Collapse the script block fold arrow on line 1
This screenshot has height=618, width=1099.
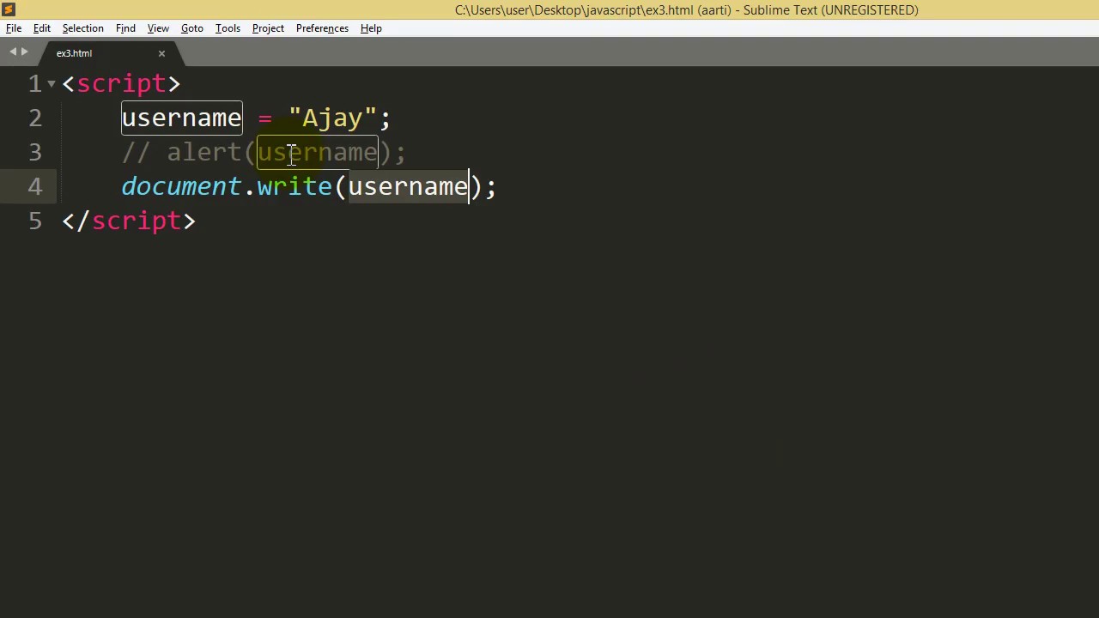coord(52,83)
